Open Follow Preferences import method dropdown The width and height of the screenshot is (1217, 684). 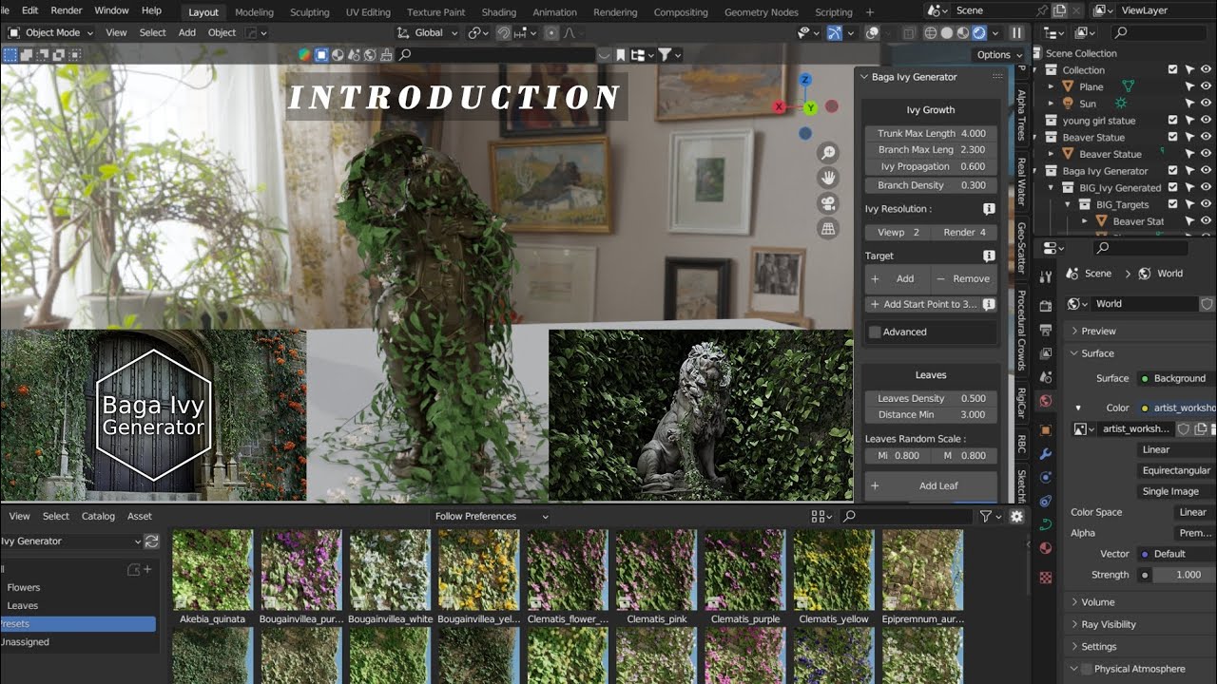tap(491, 516)
